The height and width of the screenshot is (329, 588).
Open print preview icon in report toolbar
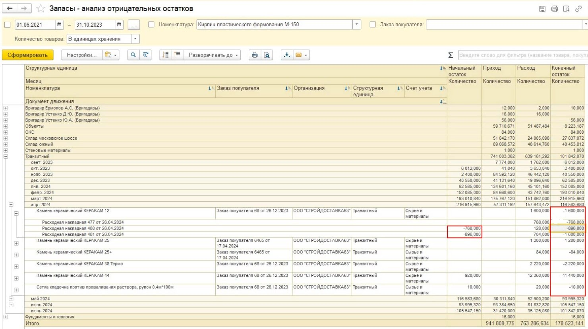(x=267, y=55)
